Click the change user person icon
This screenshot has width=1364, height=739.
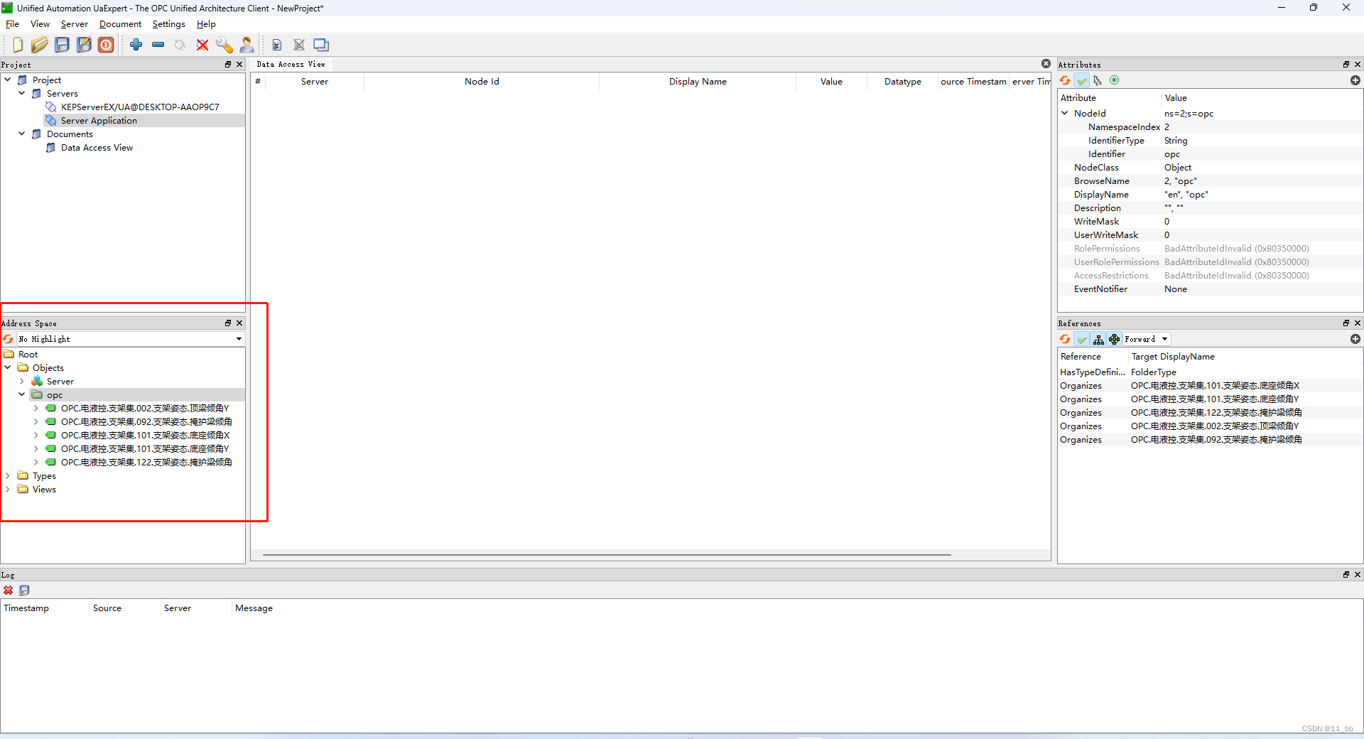pyautogui.click(x=247, y=45)
